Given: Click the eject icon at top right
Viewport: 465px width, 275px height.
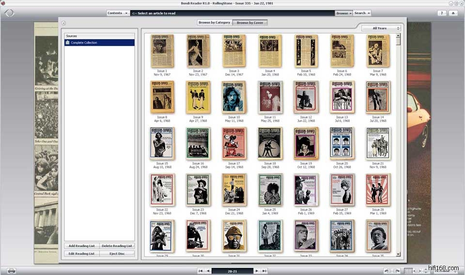Looking at the screenshot, I should pos(453,13).
